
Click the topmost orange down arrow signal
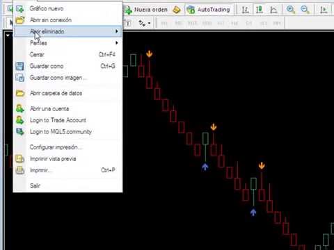[149, 53]
